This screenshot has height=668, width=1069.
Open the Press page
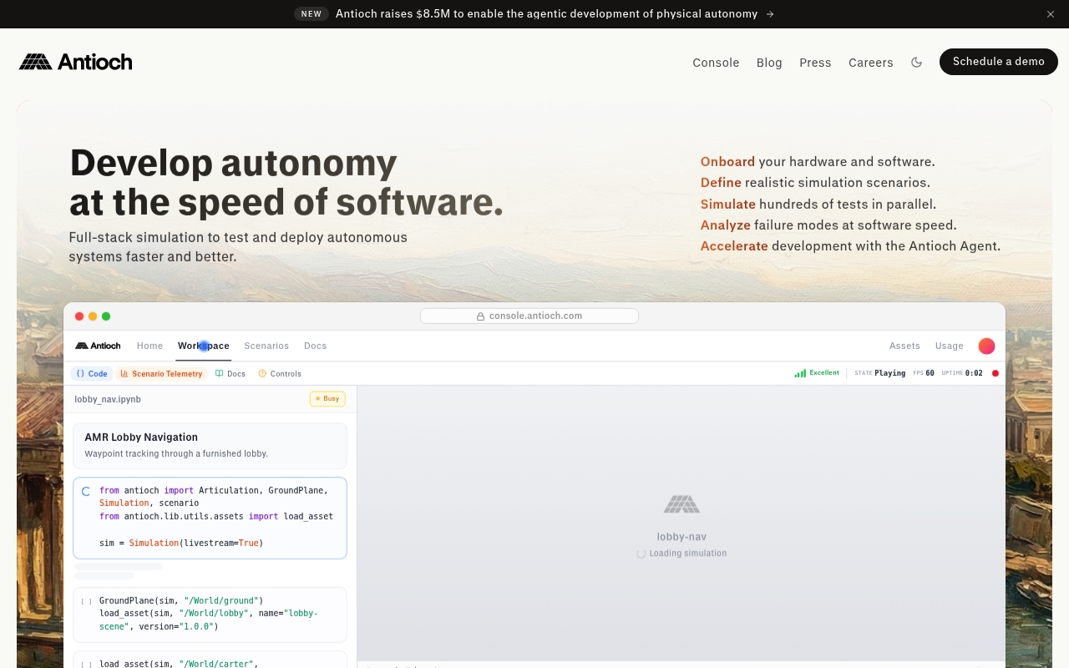tap(815, 63)
